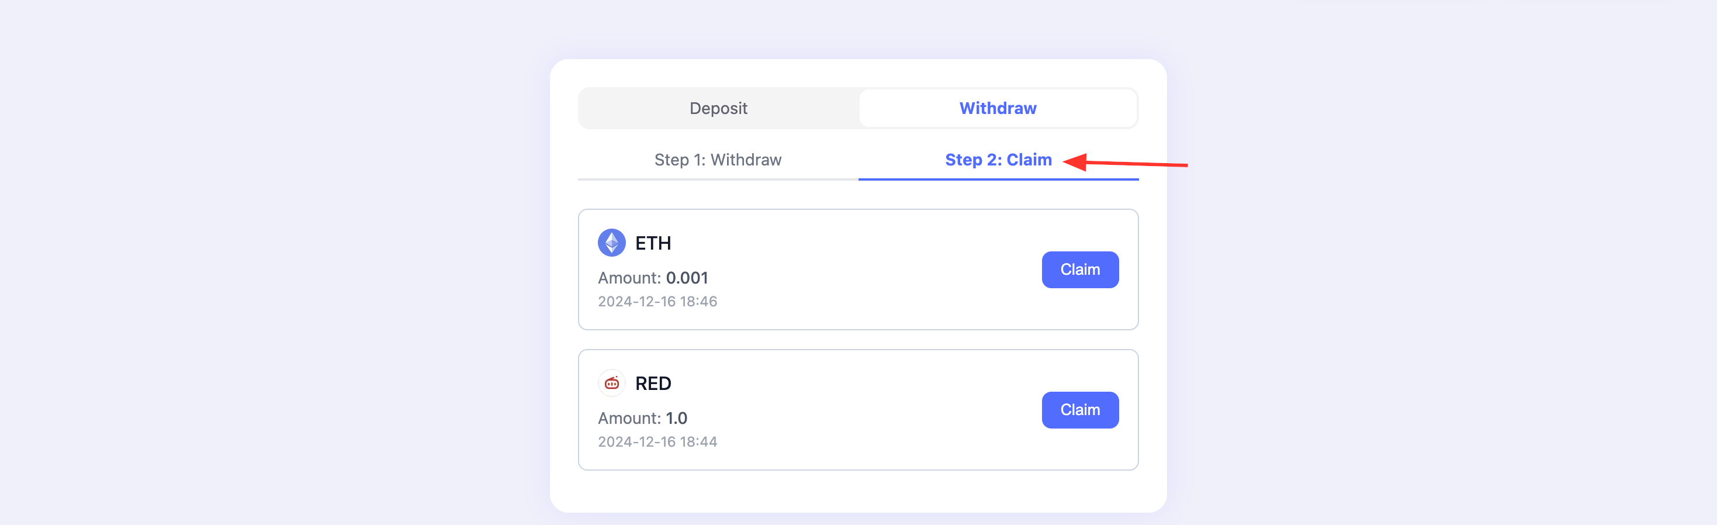1717x525 pixels.
Task: Click the Amount label in RED card
Action: pyautogui.click(x=629, y=417)
